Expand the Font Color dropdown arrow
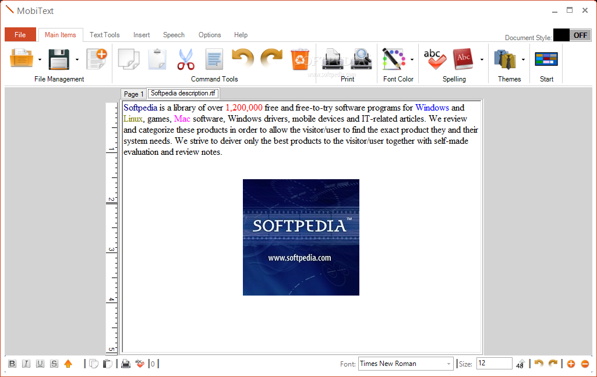Viewport: 597px width, 377px height. [412, 60]
